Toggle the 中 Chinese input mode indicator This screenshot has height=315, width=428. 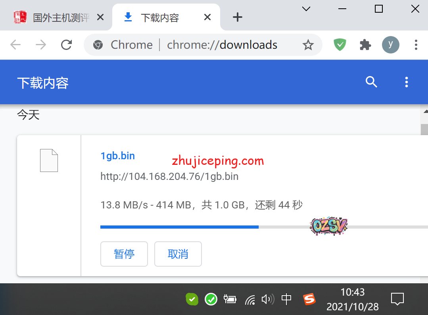coord(286,299)
